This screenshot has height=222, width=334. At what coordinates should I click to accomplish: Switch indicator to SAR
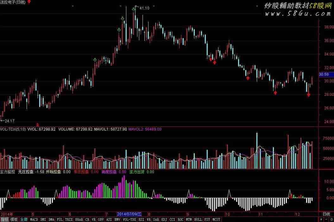pyautogui.click(x=156, y=219)
